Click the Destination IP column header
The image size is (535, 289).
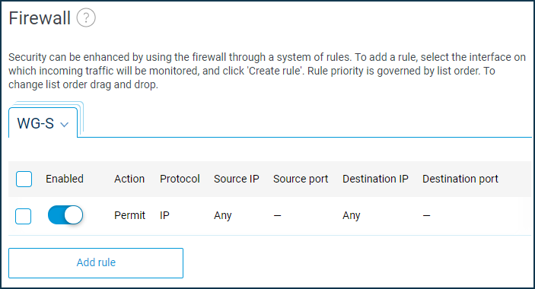(x=375, y=179)
